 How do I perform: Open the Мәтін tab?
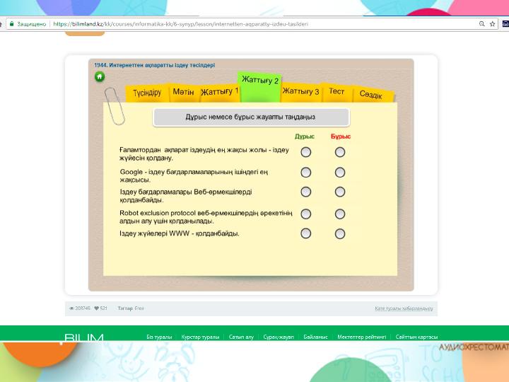[183, 92]
